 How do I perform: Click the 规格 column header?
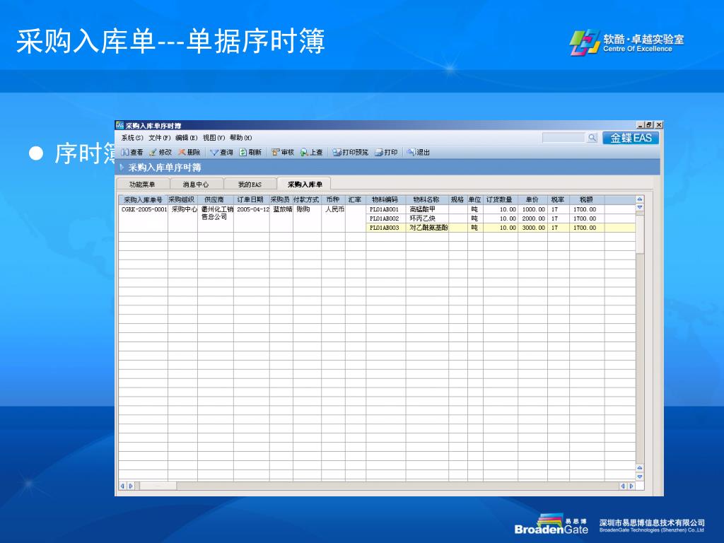click(457, 199)
